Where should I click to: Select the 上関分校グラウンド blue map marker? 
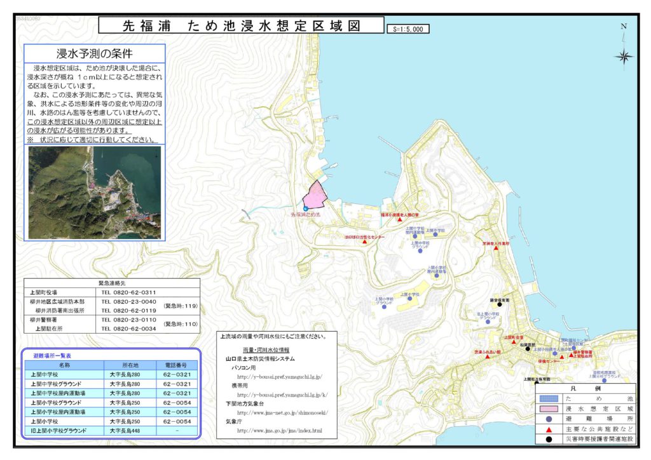(604, 381)
